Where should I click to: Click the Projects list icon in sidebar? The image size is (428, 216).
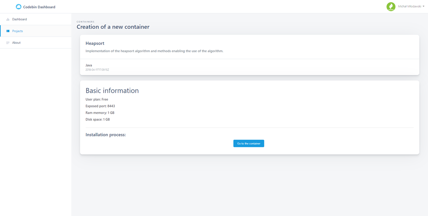click(x=8, y=31)
